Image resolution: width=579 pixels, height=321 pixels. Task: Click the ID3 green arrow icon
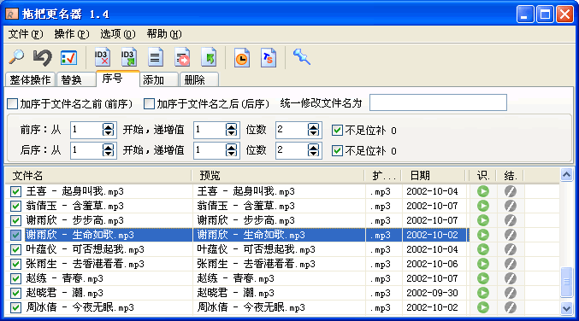coord(129,57)
